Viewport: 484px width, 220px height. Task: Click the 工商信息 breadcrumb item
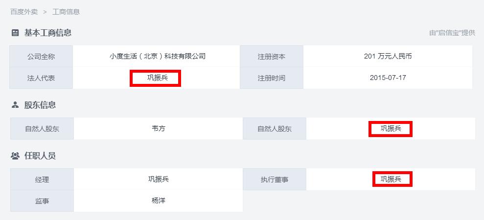[66, 12]
